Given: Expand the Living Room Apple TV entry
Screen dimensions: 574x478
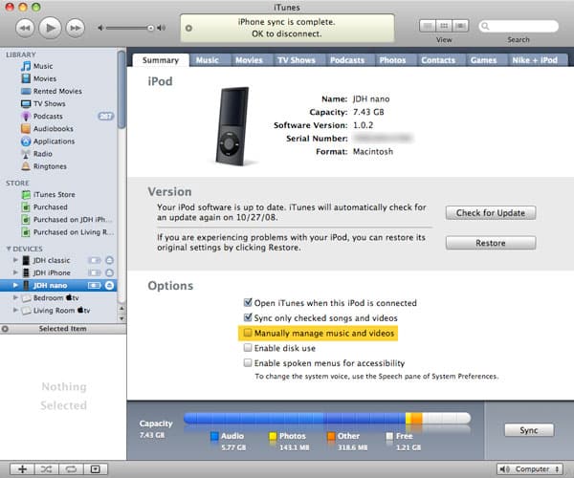Looking at the screenshot, I should [x=15, y=310].
